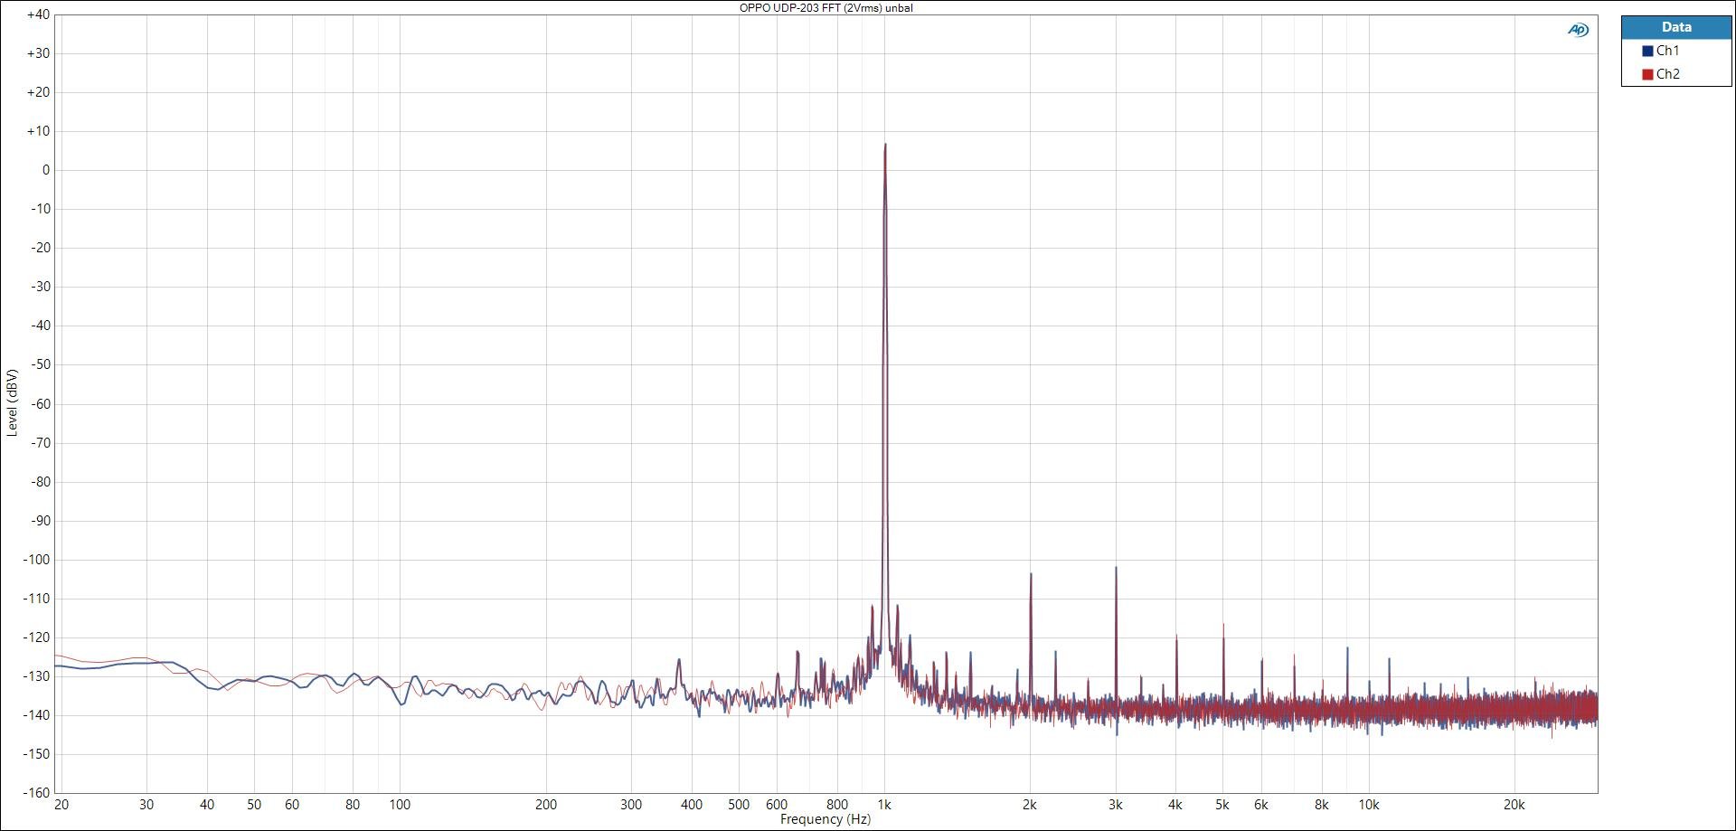Image resolution: width=1736 pixels, height=831 pixels.
Task: Click the -160 level axis value
Action: 36,793
